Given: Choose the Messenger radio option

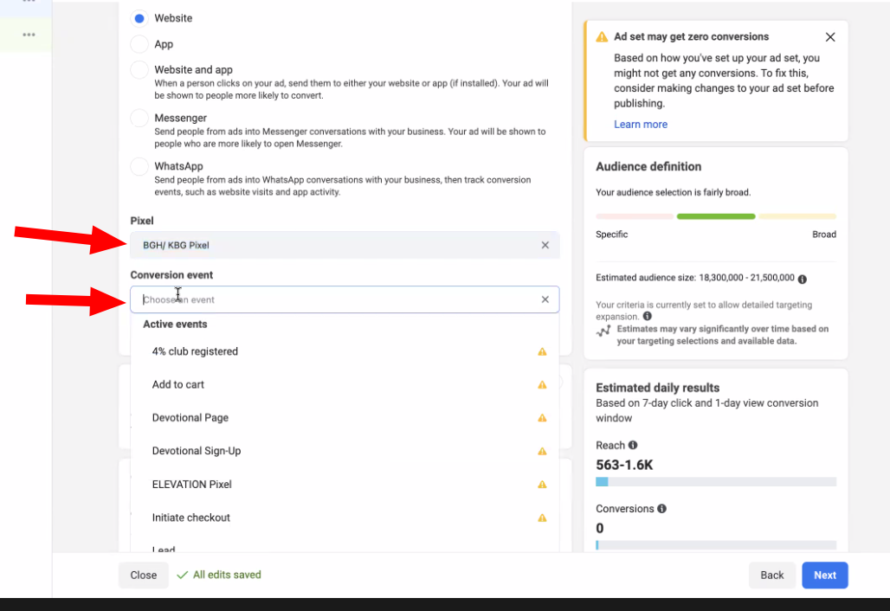Looking at the screenshot, I should [x=139, y=119].
